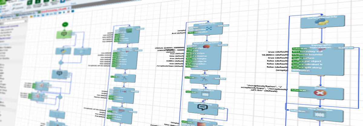Viewport: 363px width, 126px height.
Task: Click the red X Delete node icon
Action: click(x=320, y=93)
